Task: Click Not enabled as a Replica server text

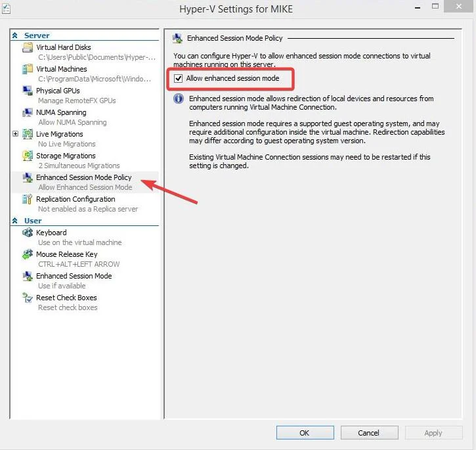Action: pos(88,209)
